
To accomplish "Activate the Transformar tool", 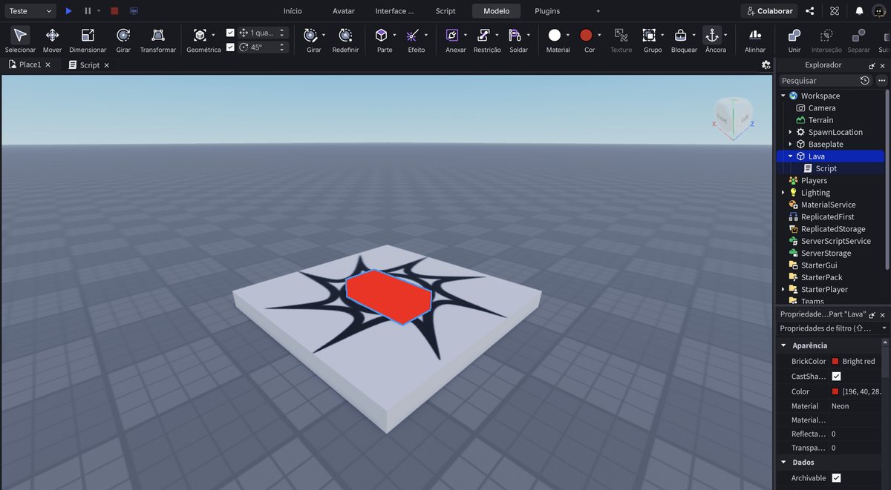I will click(157, 40).
